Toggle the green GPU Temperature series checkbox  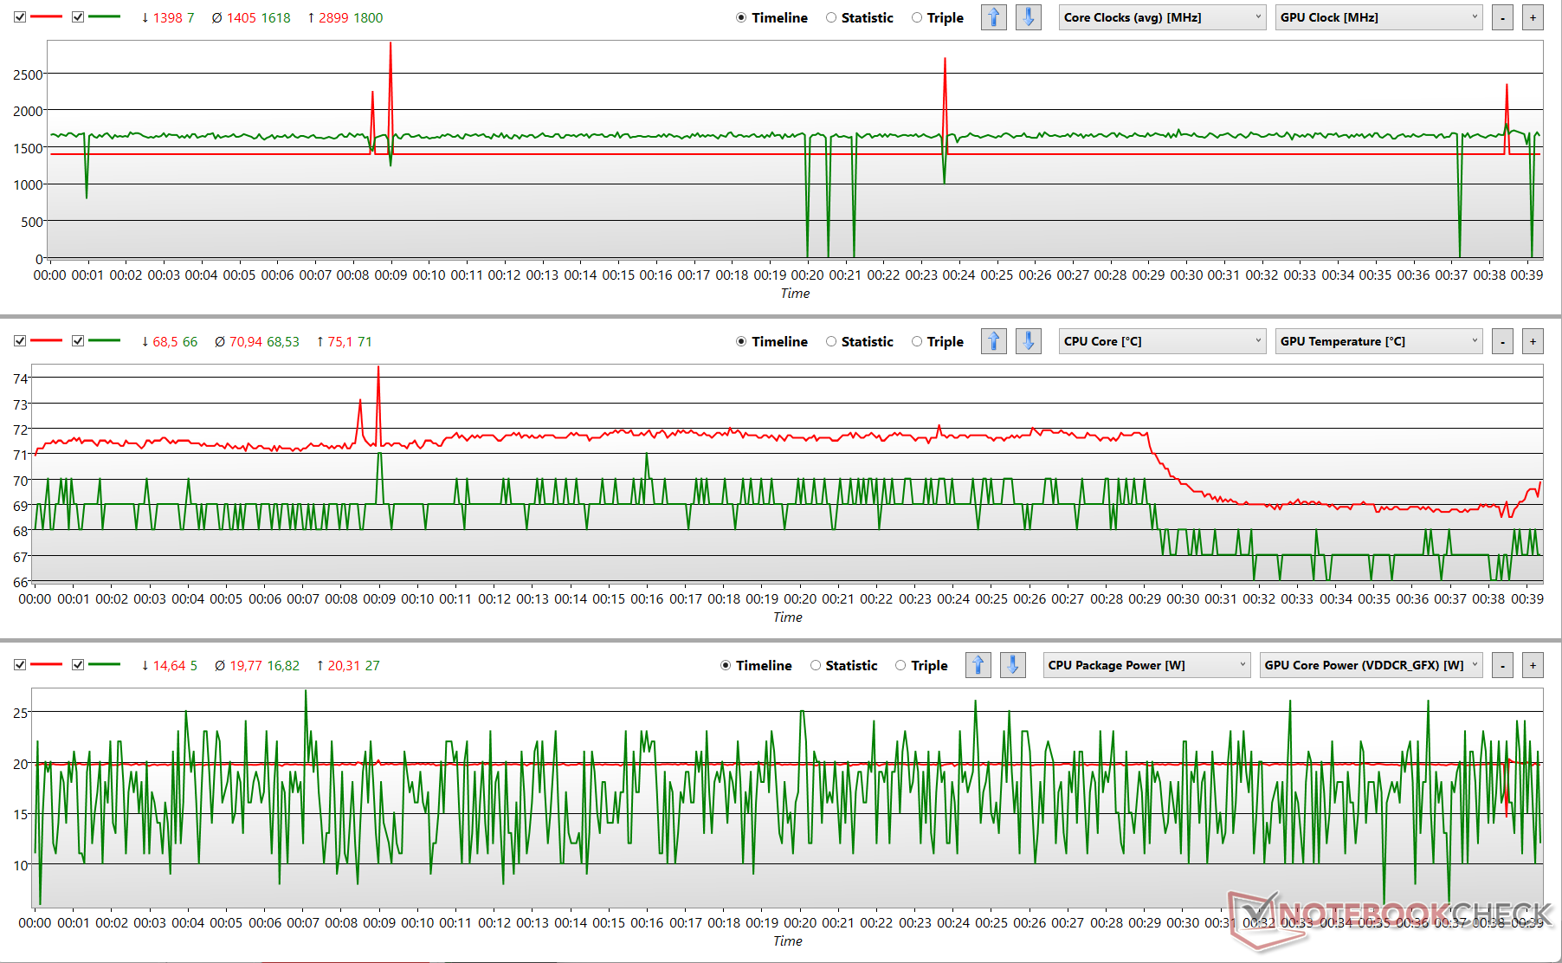pyautogui.click(x=78, y=341)
